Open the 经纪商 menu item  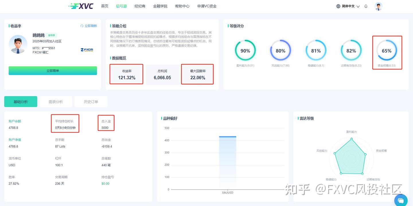click(x=140, y=6)
